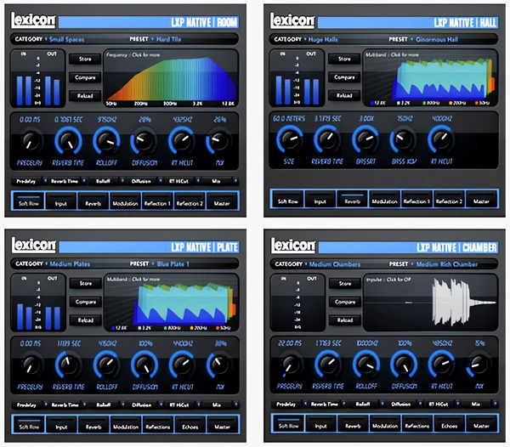This screenshot has height=447, width=510.
Task: Select Soft Row tab in Room plugin
Action: [28, 201]
